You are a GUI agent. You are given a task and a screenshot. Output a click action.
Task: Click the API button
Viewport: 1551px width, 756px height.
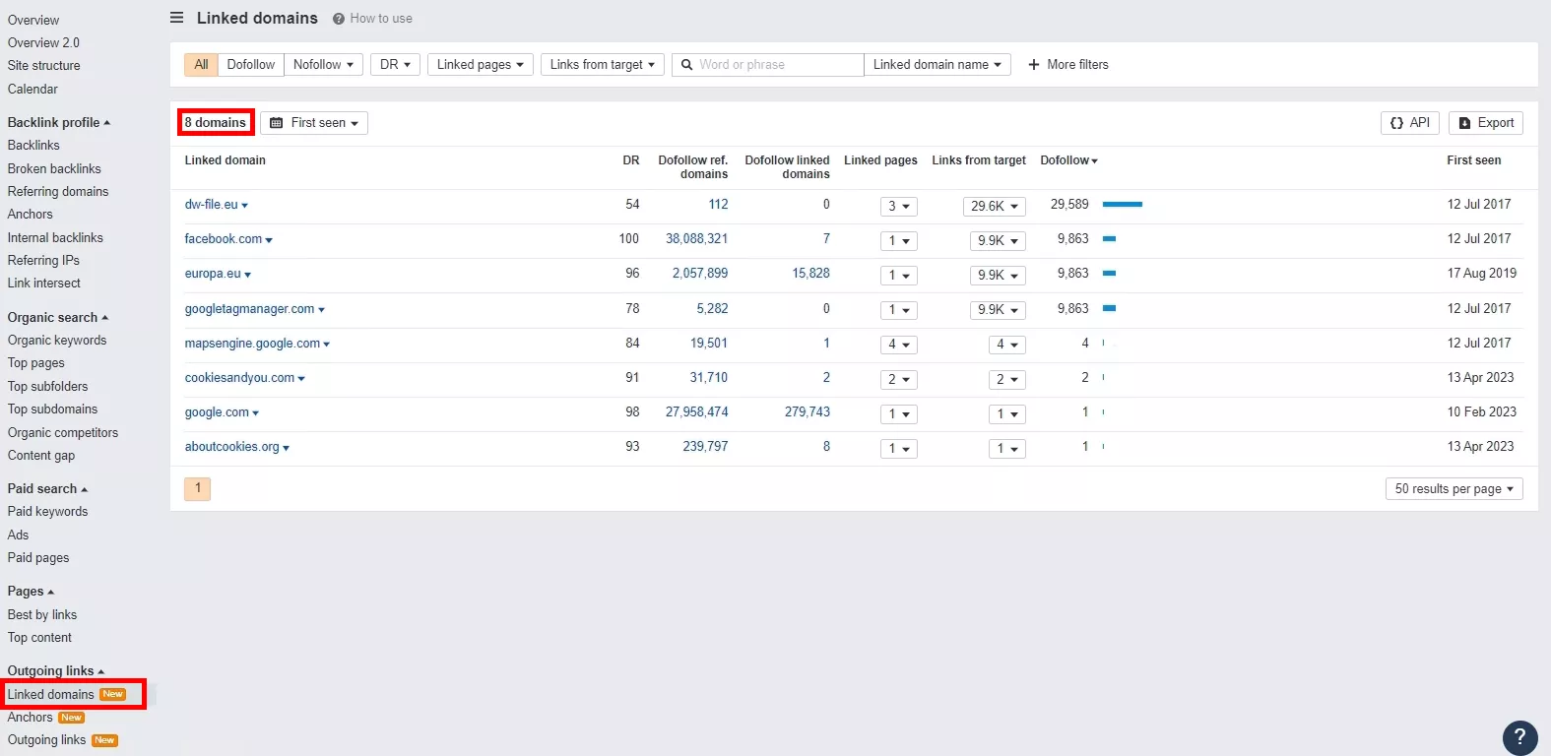[x=1410, y=123]
